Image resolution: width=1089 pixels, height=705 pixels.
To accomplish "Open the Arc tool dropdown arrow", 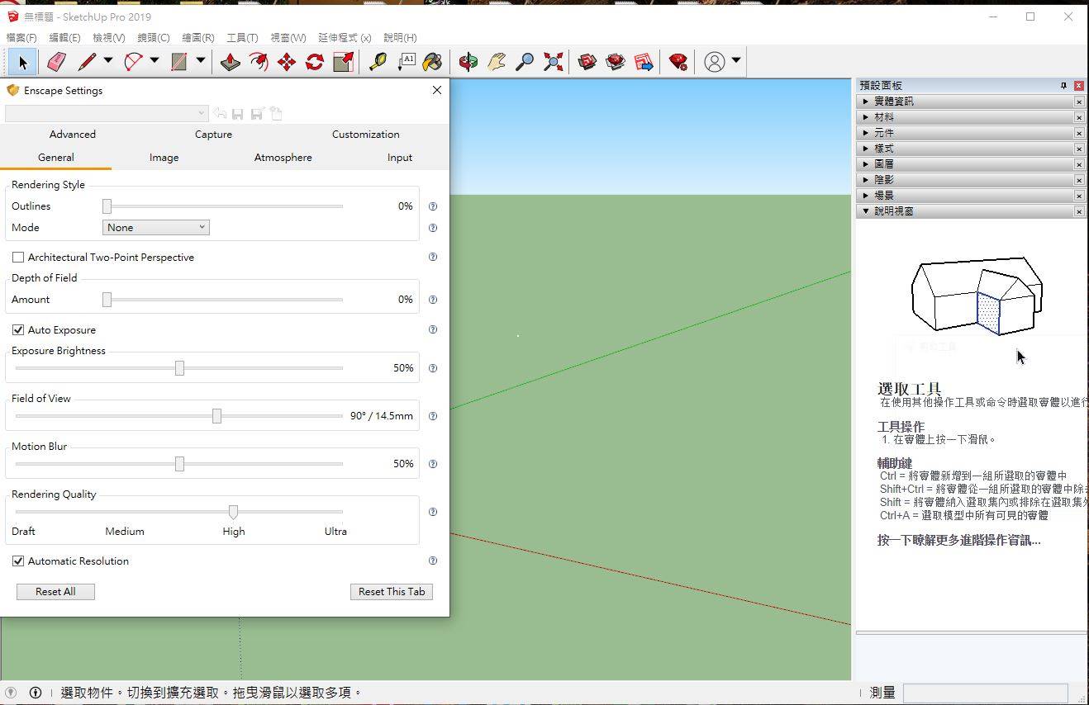I will tap(155, 60).
